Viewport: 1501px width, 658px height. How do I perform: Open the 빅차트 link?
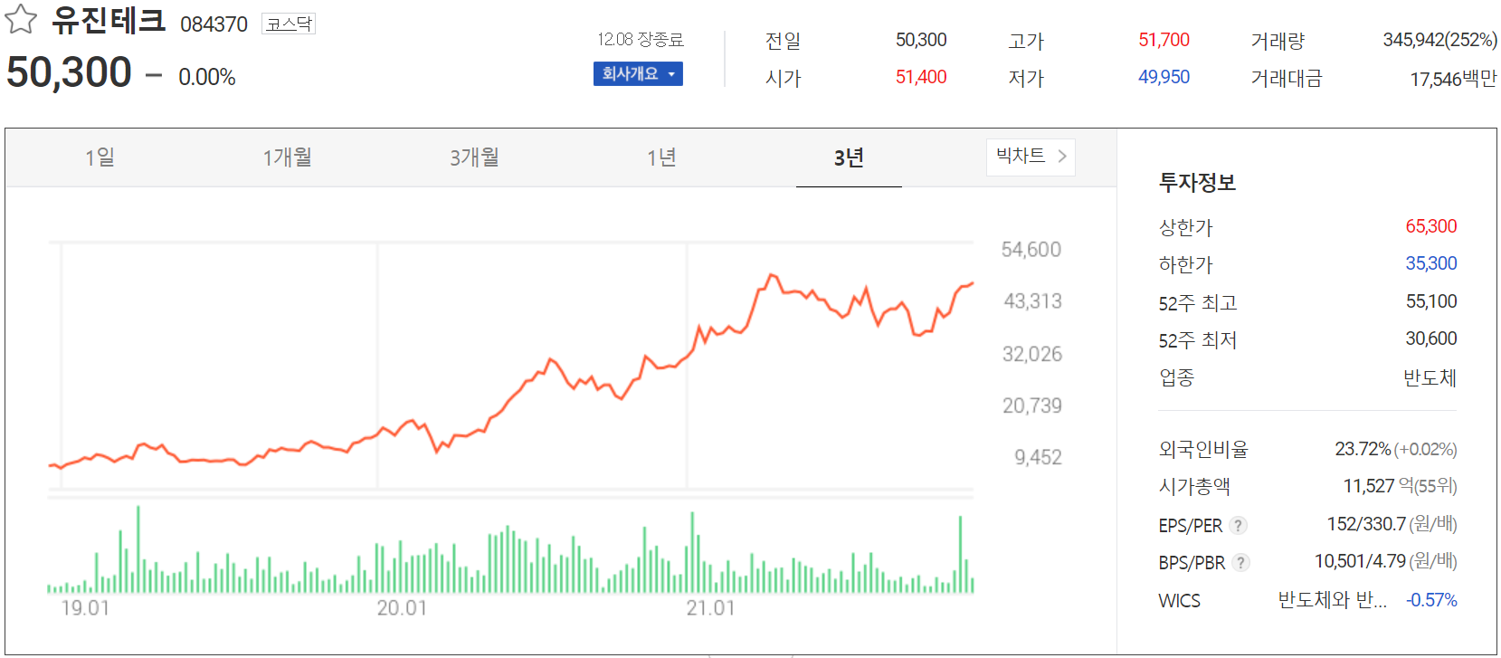tap(1031, 157)
